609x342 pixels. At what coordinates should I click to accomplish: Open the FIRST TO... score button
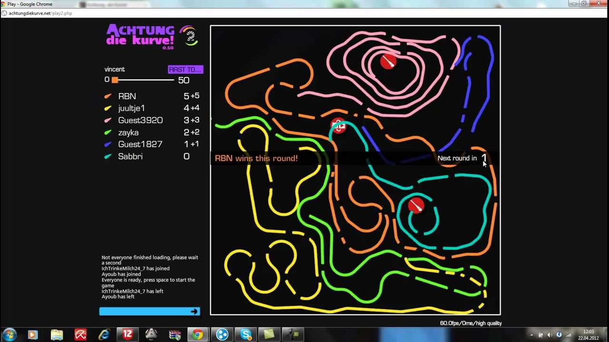click(x=186, y=69)
